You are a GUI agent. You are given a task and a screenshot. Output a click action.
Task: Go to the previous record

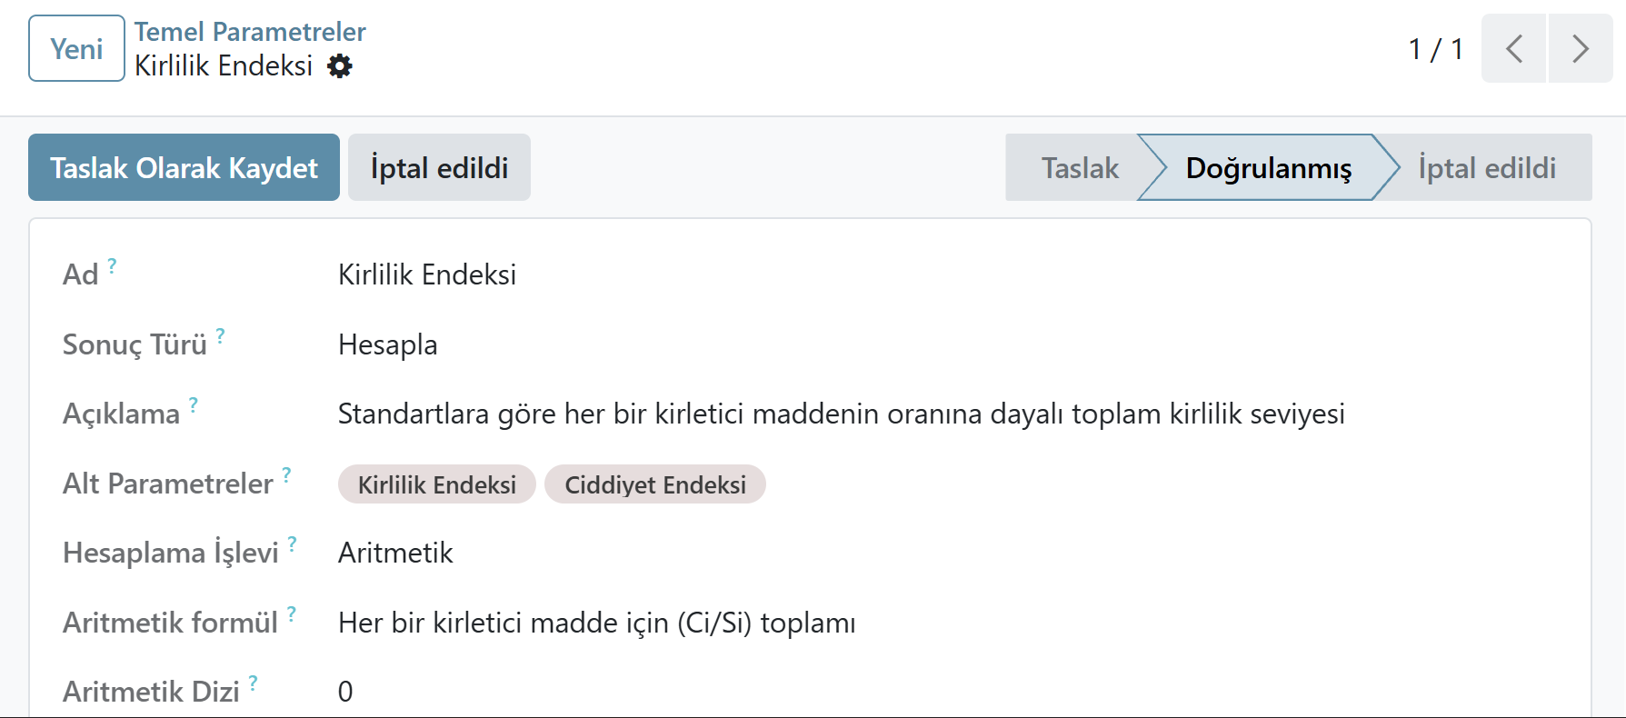[1513, 49]
